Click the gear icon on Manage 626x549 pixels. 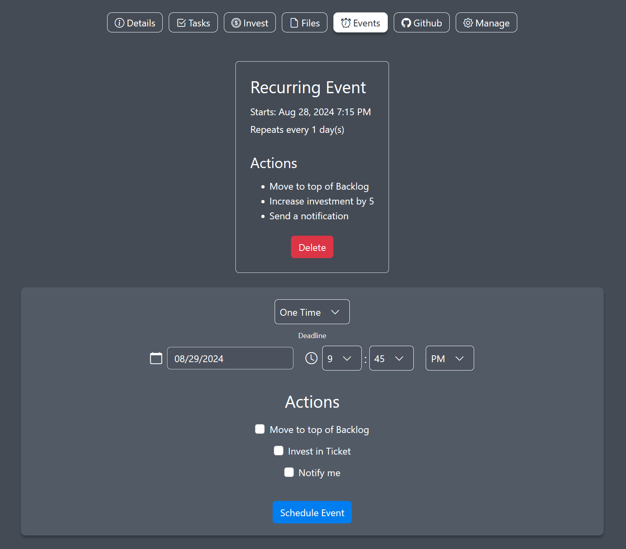point(468,23)
